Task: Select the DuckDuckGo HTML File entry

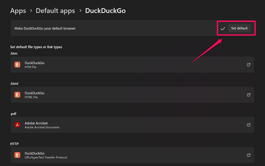Action: click(x=34, y=95)
